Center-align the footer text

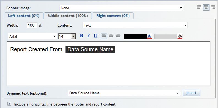[x=111, y=36]
